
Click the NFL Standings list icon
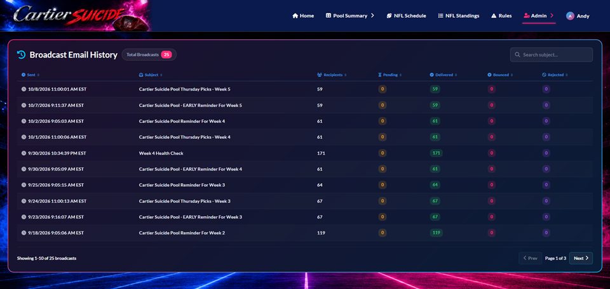pos(440,16)
